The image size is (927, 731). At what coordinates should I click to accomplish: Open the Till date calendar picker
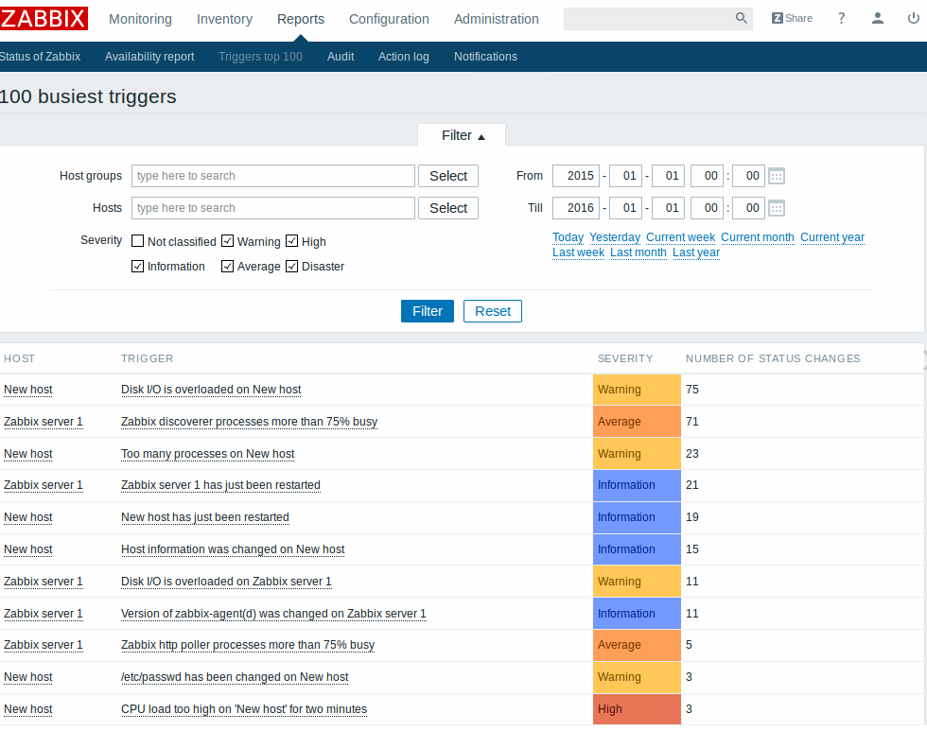click(777, 208)
